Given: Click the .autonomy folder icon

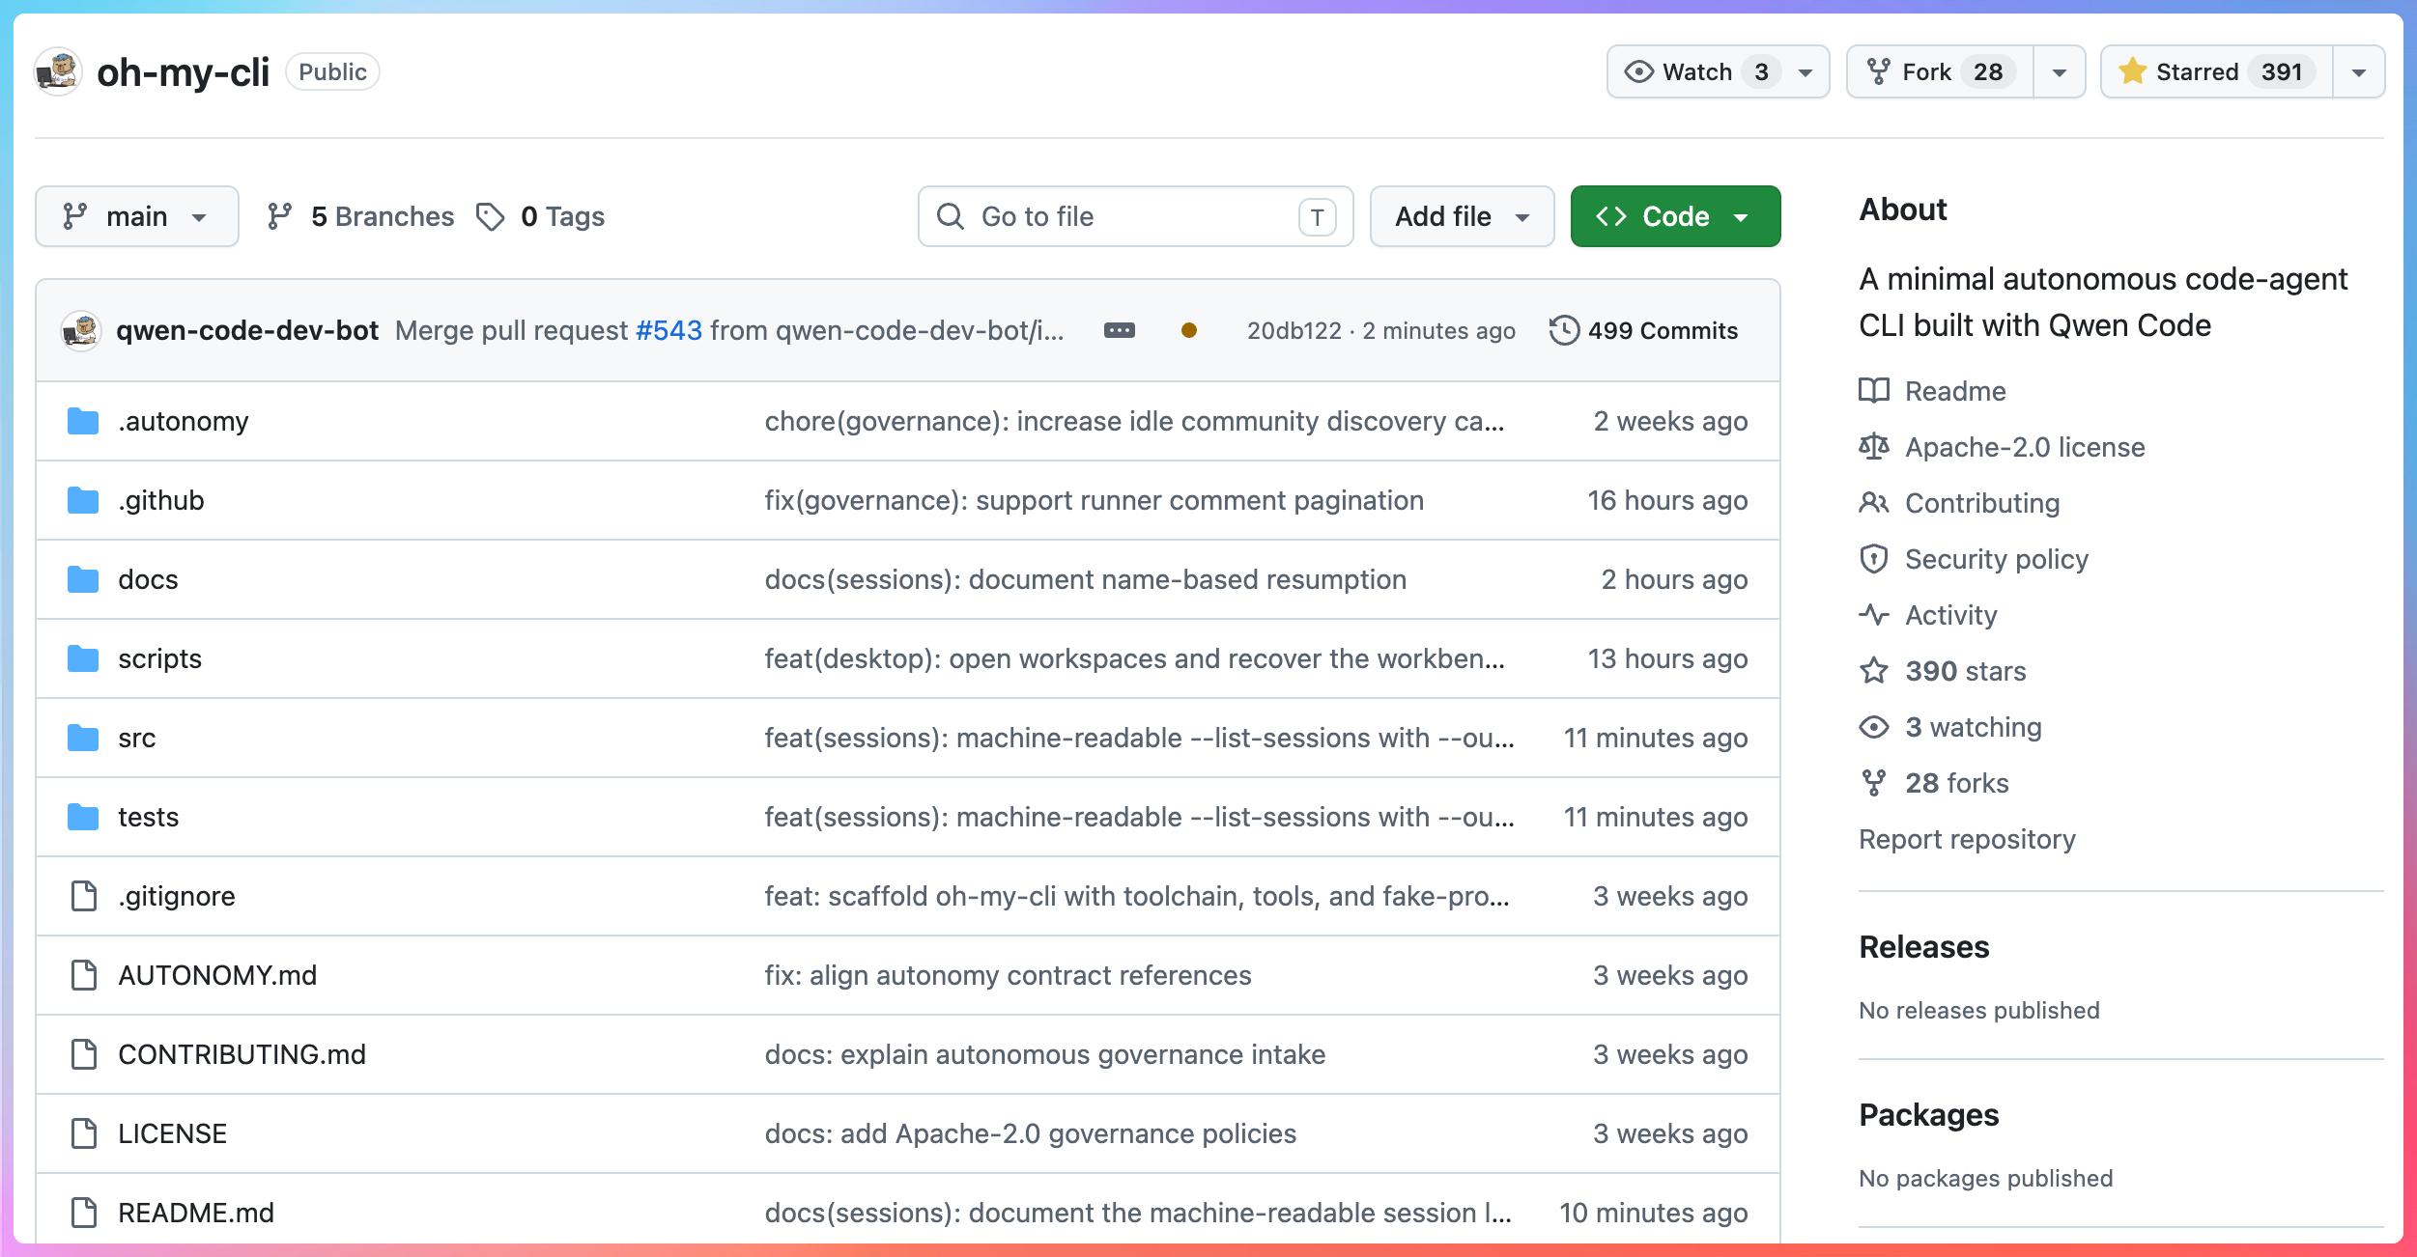Looking at the screenshot, I should 83,421.
